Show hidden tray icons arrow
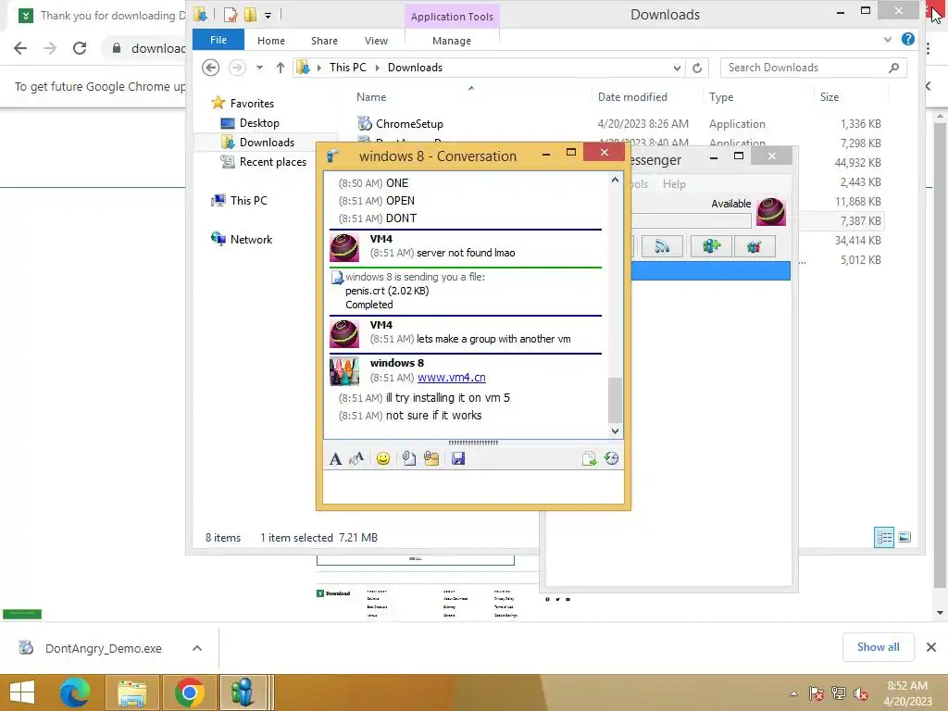This screenshot has width=948, height=711. pyautogui.click(x=793, y=693)
